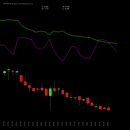This screenshot has width=130, height=130.
Task: Select the red candle above 26 Nov
Action: point(21,78)
